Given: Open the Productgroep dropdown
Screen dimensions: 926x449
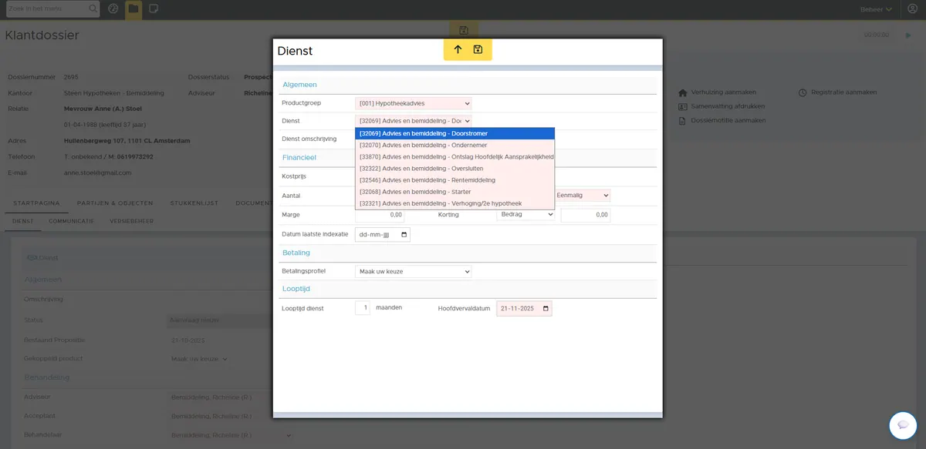Looking at the screenshot, I should (413, 103).
